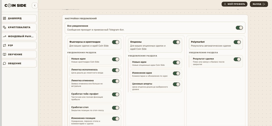Viewport: 272px width, 126px height.
Task: Click the Общение chat bubble icon
Action: [5, 63]
